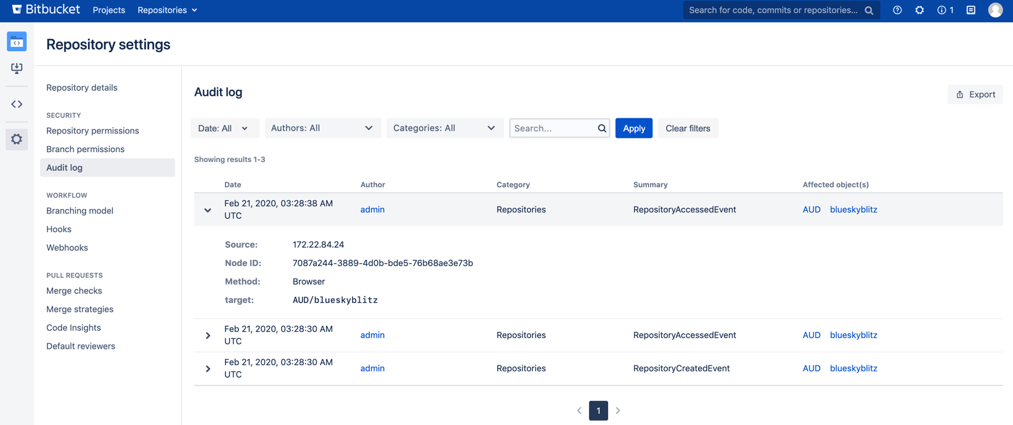Expand the RepositoryCreatedEvent audit row

pos(208,369)
